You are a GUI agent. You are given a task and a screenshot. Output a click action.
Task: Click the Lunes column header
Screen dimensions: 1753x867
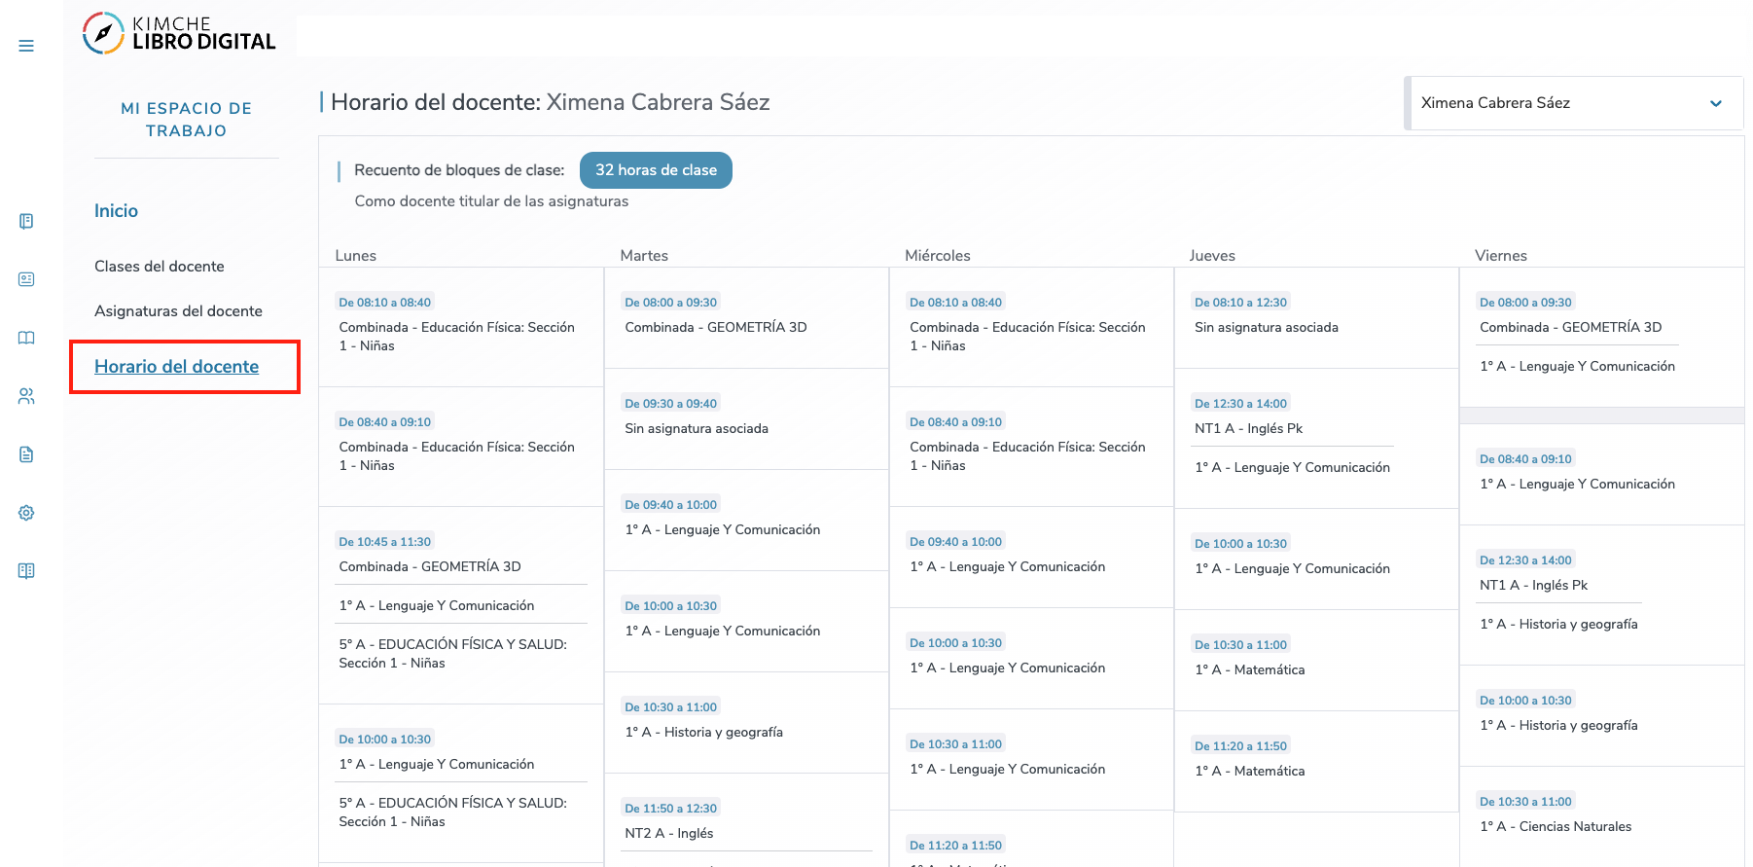tap(356, 256)
